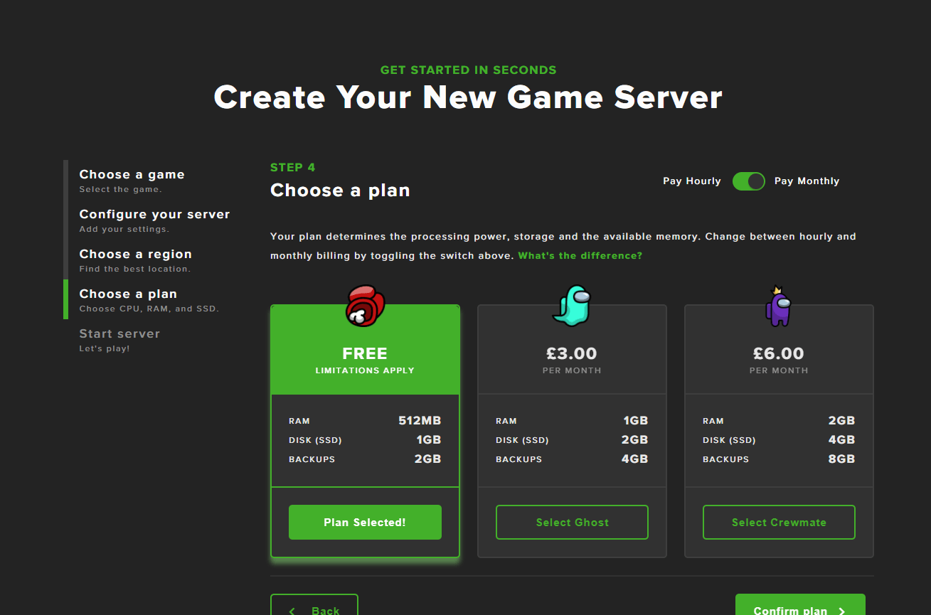
Task: Click the left chevron arrow inside the Back button
Action: pos(292,611)
